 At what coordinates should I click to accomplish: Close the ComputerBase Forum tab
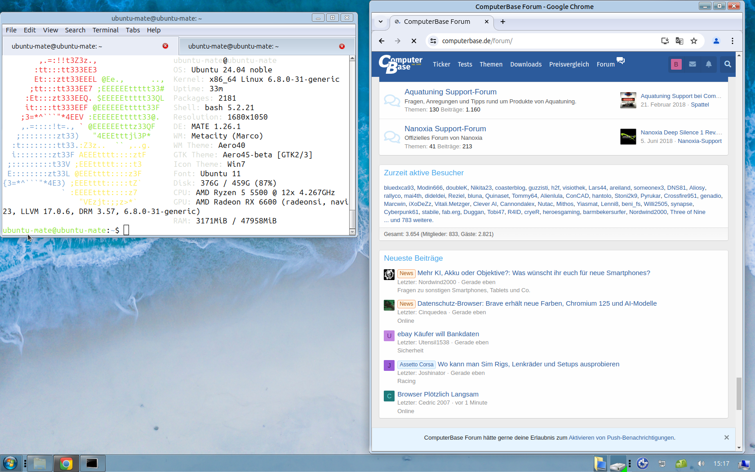(487, 22)
